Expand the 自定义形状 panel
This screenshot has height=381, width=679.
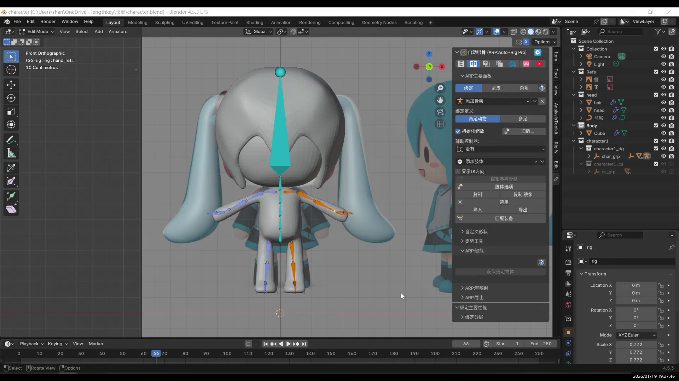click(476, 232)
